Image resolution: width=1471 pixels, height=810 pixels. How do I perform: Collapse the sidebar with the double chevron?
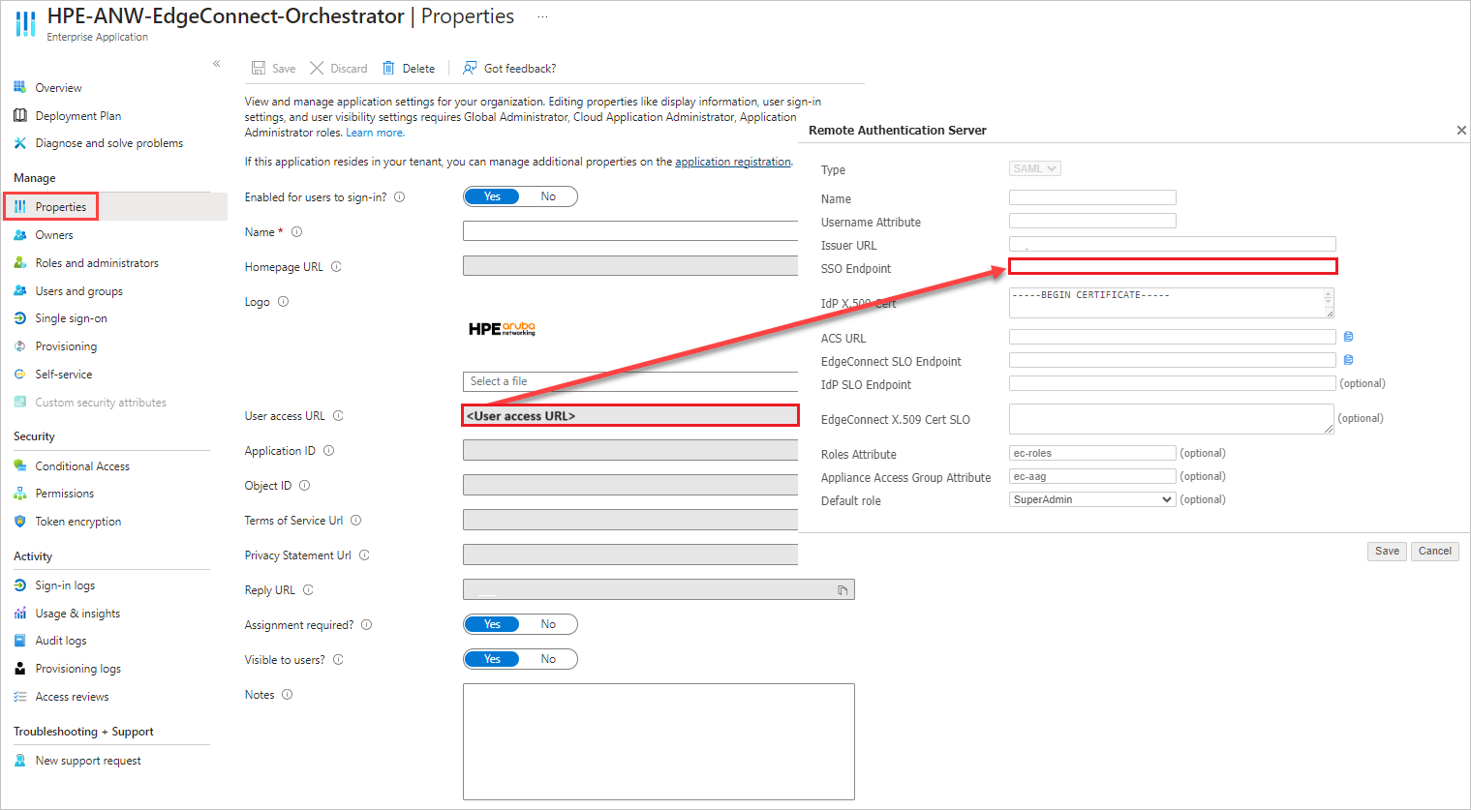click(x=216, y=63)
